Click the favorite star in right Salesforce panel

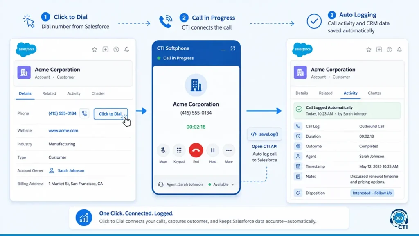(369, 50)
